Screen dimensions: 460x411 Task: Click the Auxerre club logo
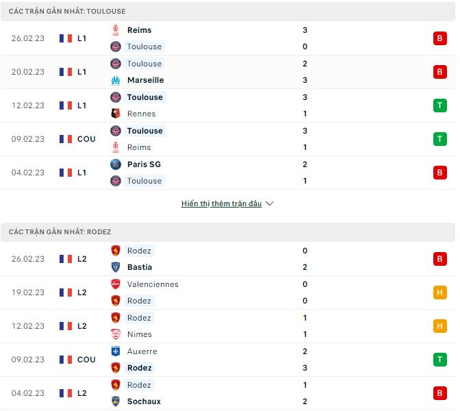click(116, 351)
